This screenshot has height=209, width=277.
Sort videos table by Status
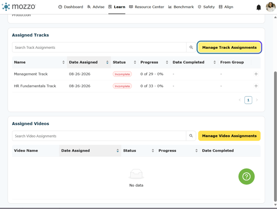click(138, 151)
